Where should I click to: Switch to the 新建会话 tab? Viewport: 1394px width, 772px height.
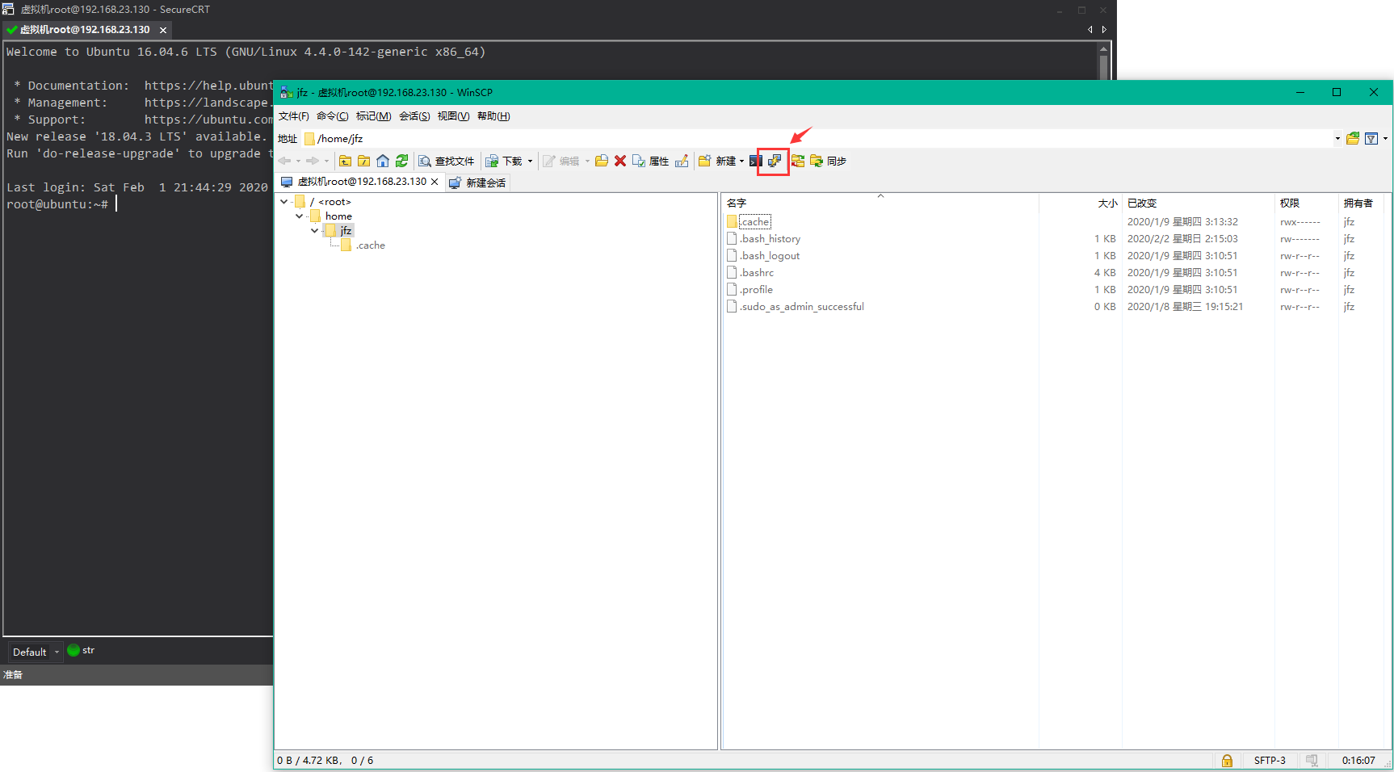[478, 183]
